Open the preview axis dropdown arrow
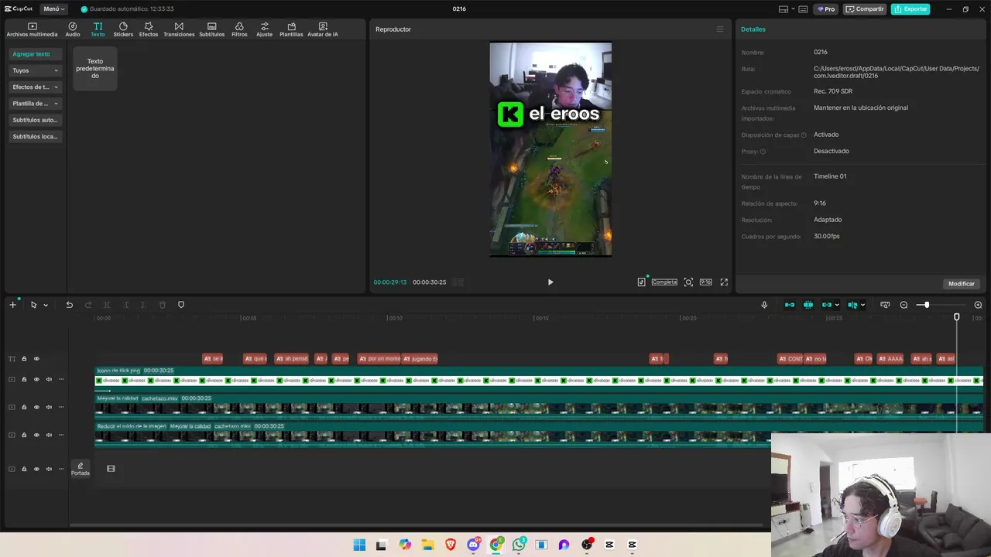991x557 pixels. pyautogui.click(x=862, y=305)
